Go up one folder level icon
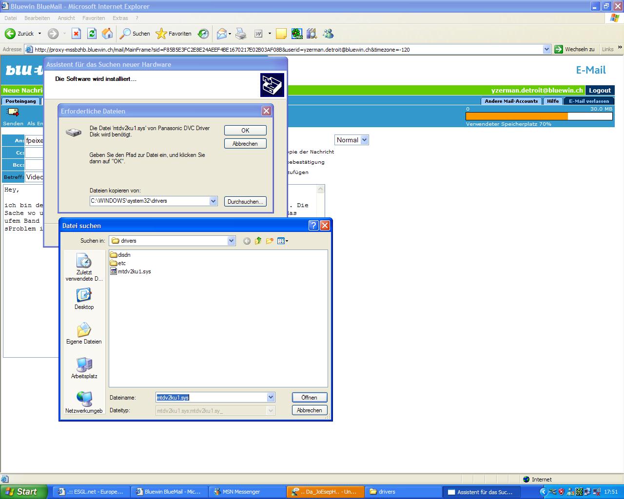Viewport: 624px width, 499px height. click(258, 241)
